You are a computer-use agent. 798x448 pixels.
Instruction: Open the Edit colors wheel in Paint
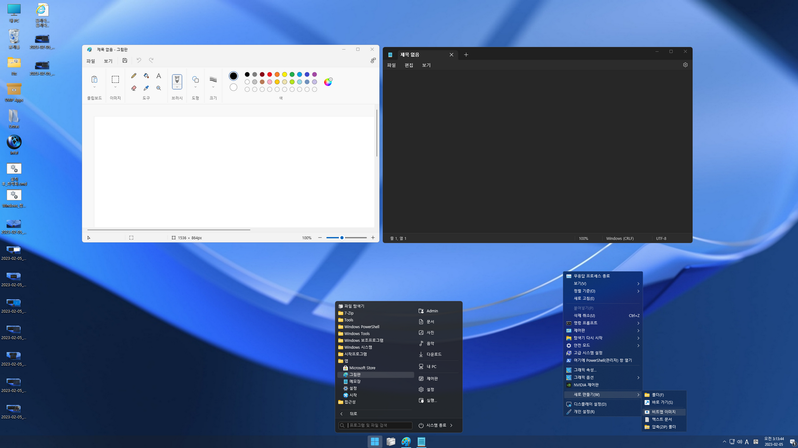[x=328, y=82]
